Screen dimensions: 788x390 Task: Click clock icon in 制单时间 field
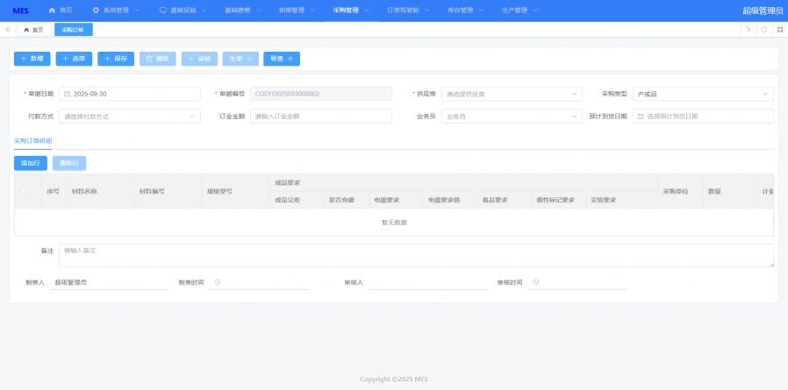(x=217, y=282)
